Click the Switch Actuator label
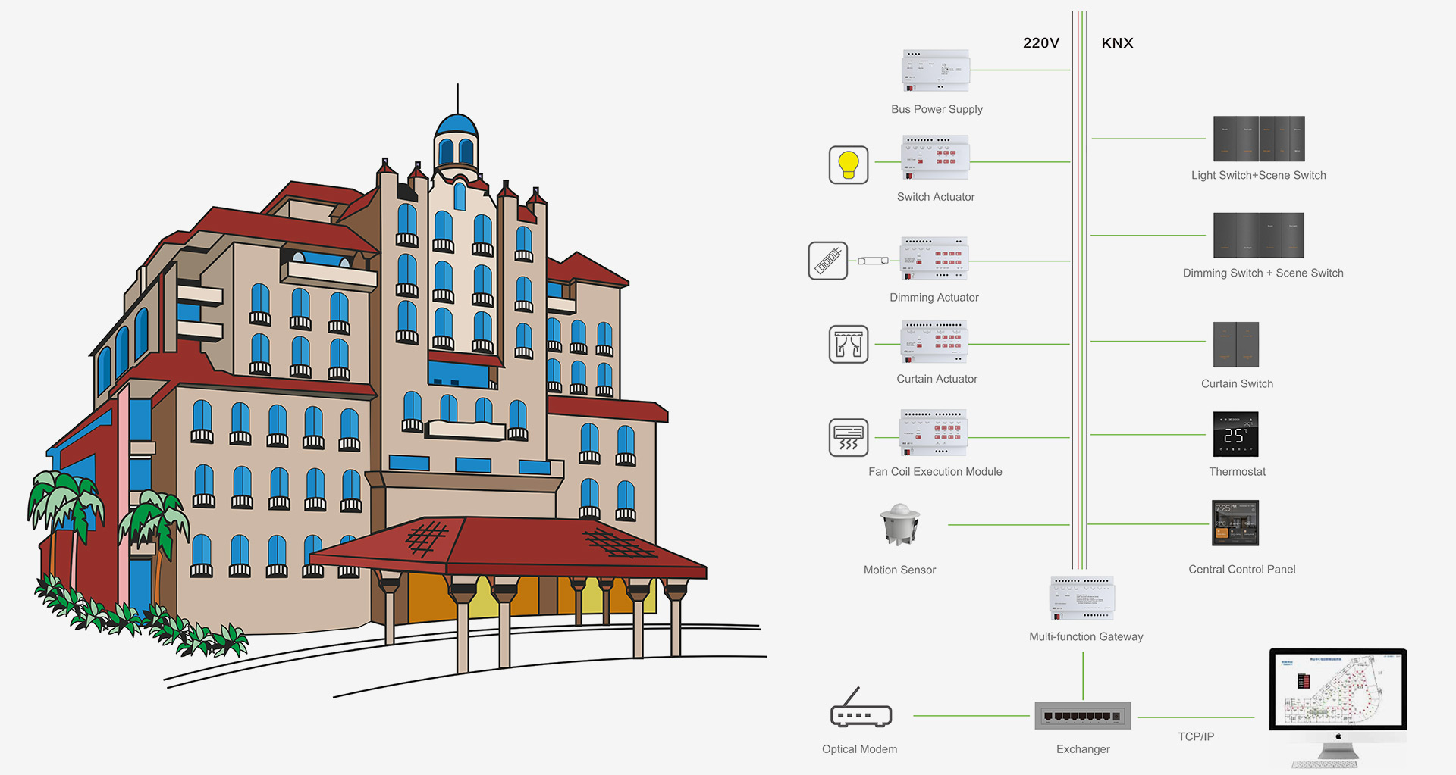 click(936, 197)
